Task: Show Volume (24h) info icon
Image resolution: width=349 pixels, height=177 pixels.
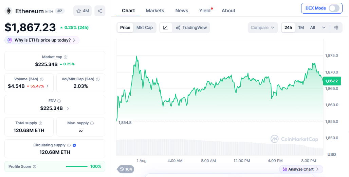Action: [42, 79]
